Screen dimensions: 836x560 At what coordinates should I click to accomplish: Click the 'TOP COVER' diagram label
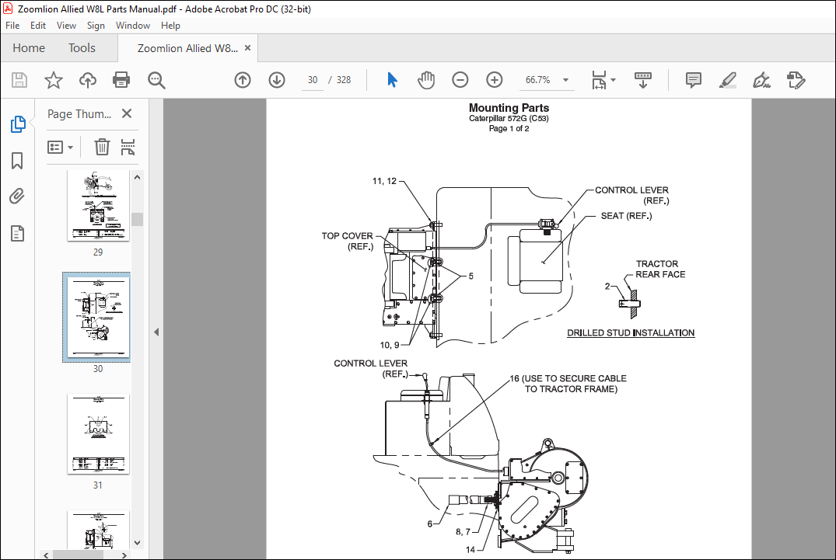click(347, 236)
